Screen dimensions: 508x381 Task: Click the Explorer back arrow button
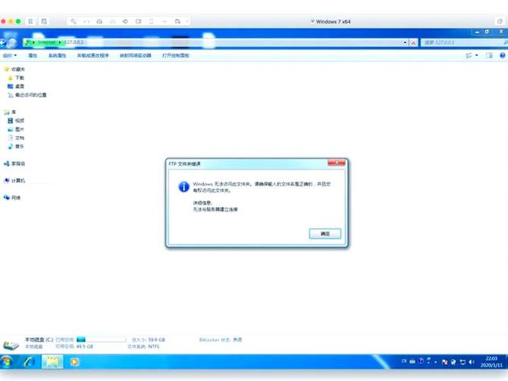coord(3,43)
